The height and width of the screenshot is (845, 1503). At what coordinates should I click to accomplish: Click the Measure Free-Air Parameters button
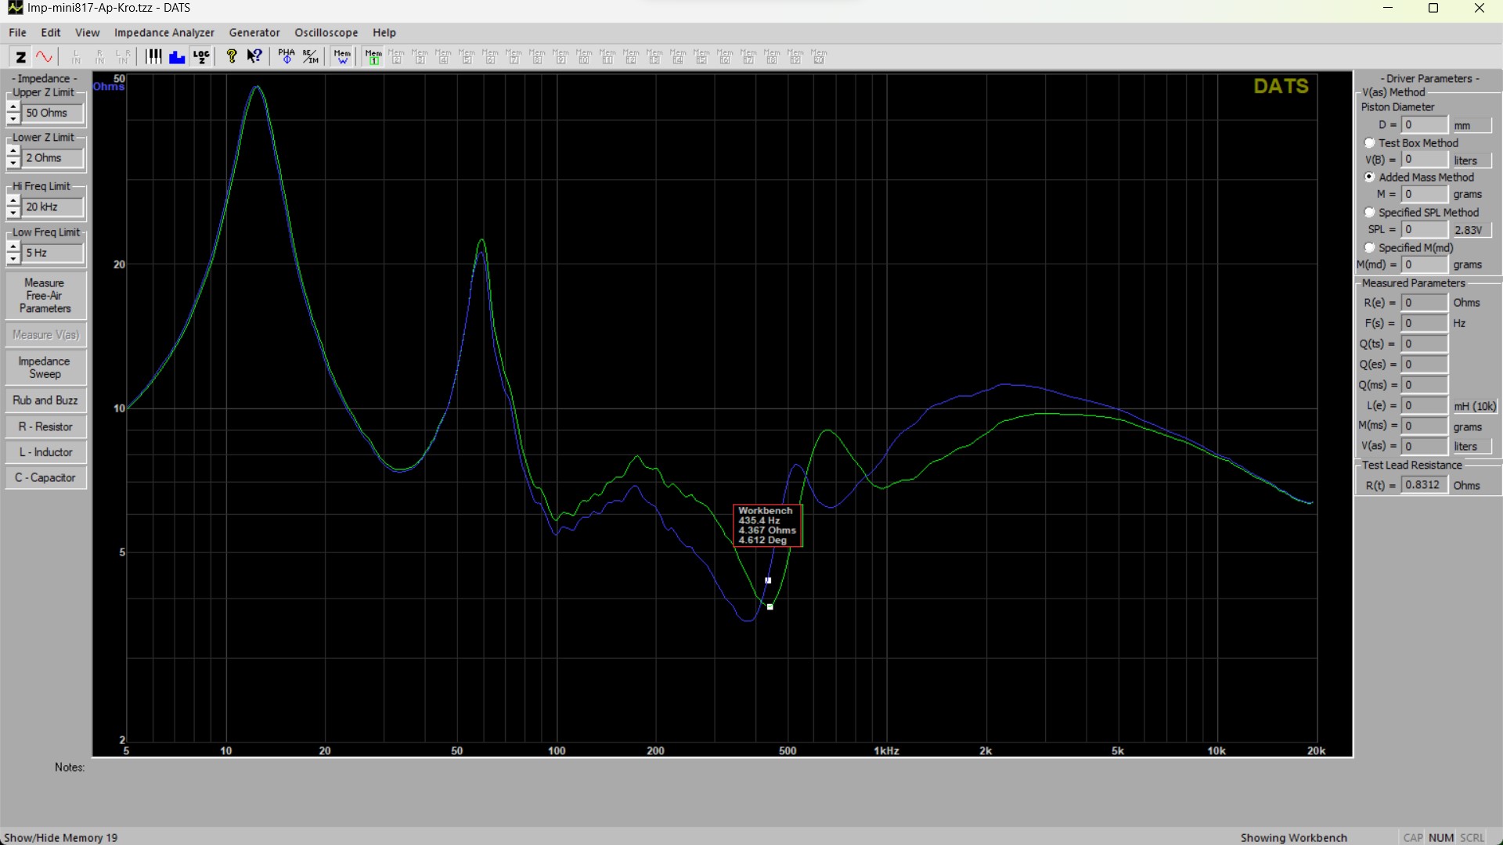tap(45, 296)
